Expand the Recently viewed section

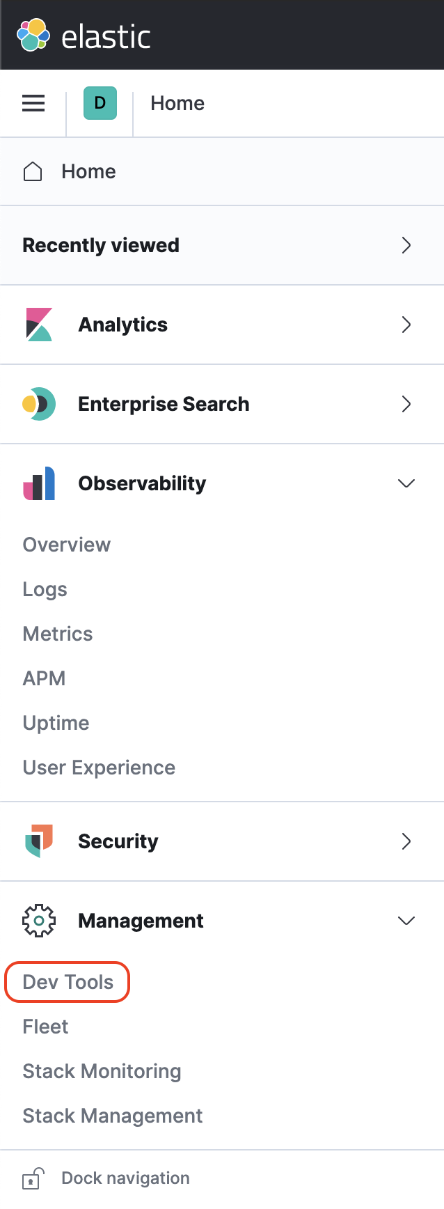(x=406, y=245)
